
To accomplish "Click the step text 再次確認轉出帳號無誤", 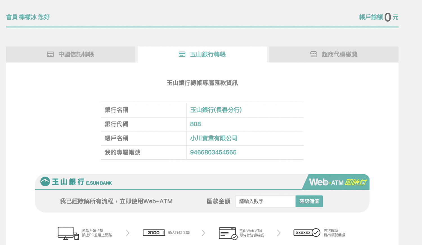I will click(334, 233).
